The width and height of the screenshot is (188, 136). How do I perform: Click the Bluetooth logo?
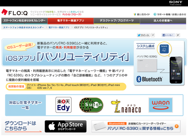(149, 79)
